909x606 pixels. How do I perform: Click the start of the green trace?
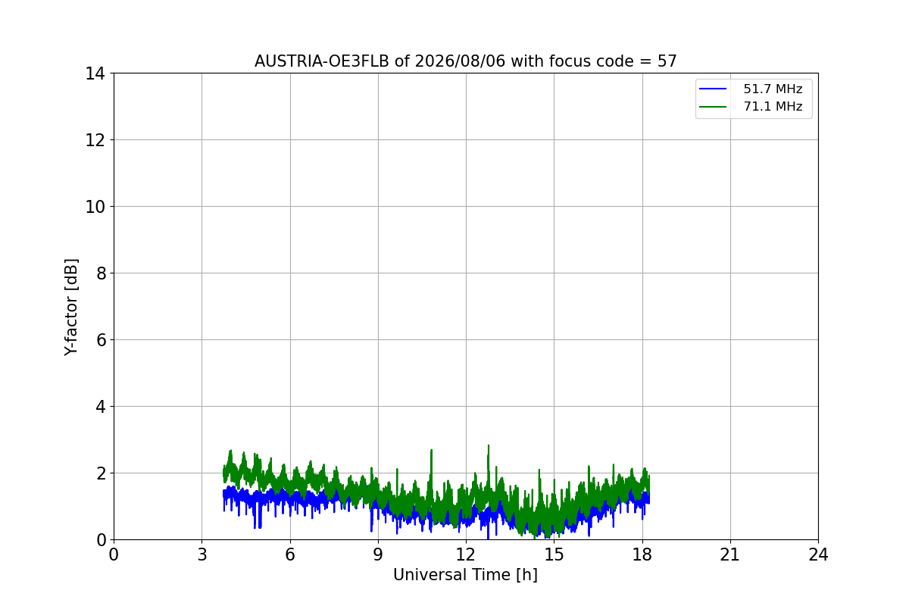[x=224, y=473]
